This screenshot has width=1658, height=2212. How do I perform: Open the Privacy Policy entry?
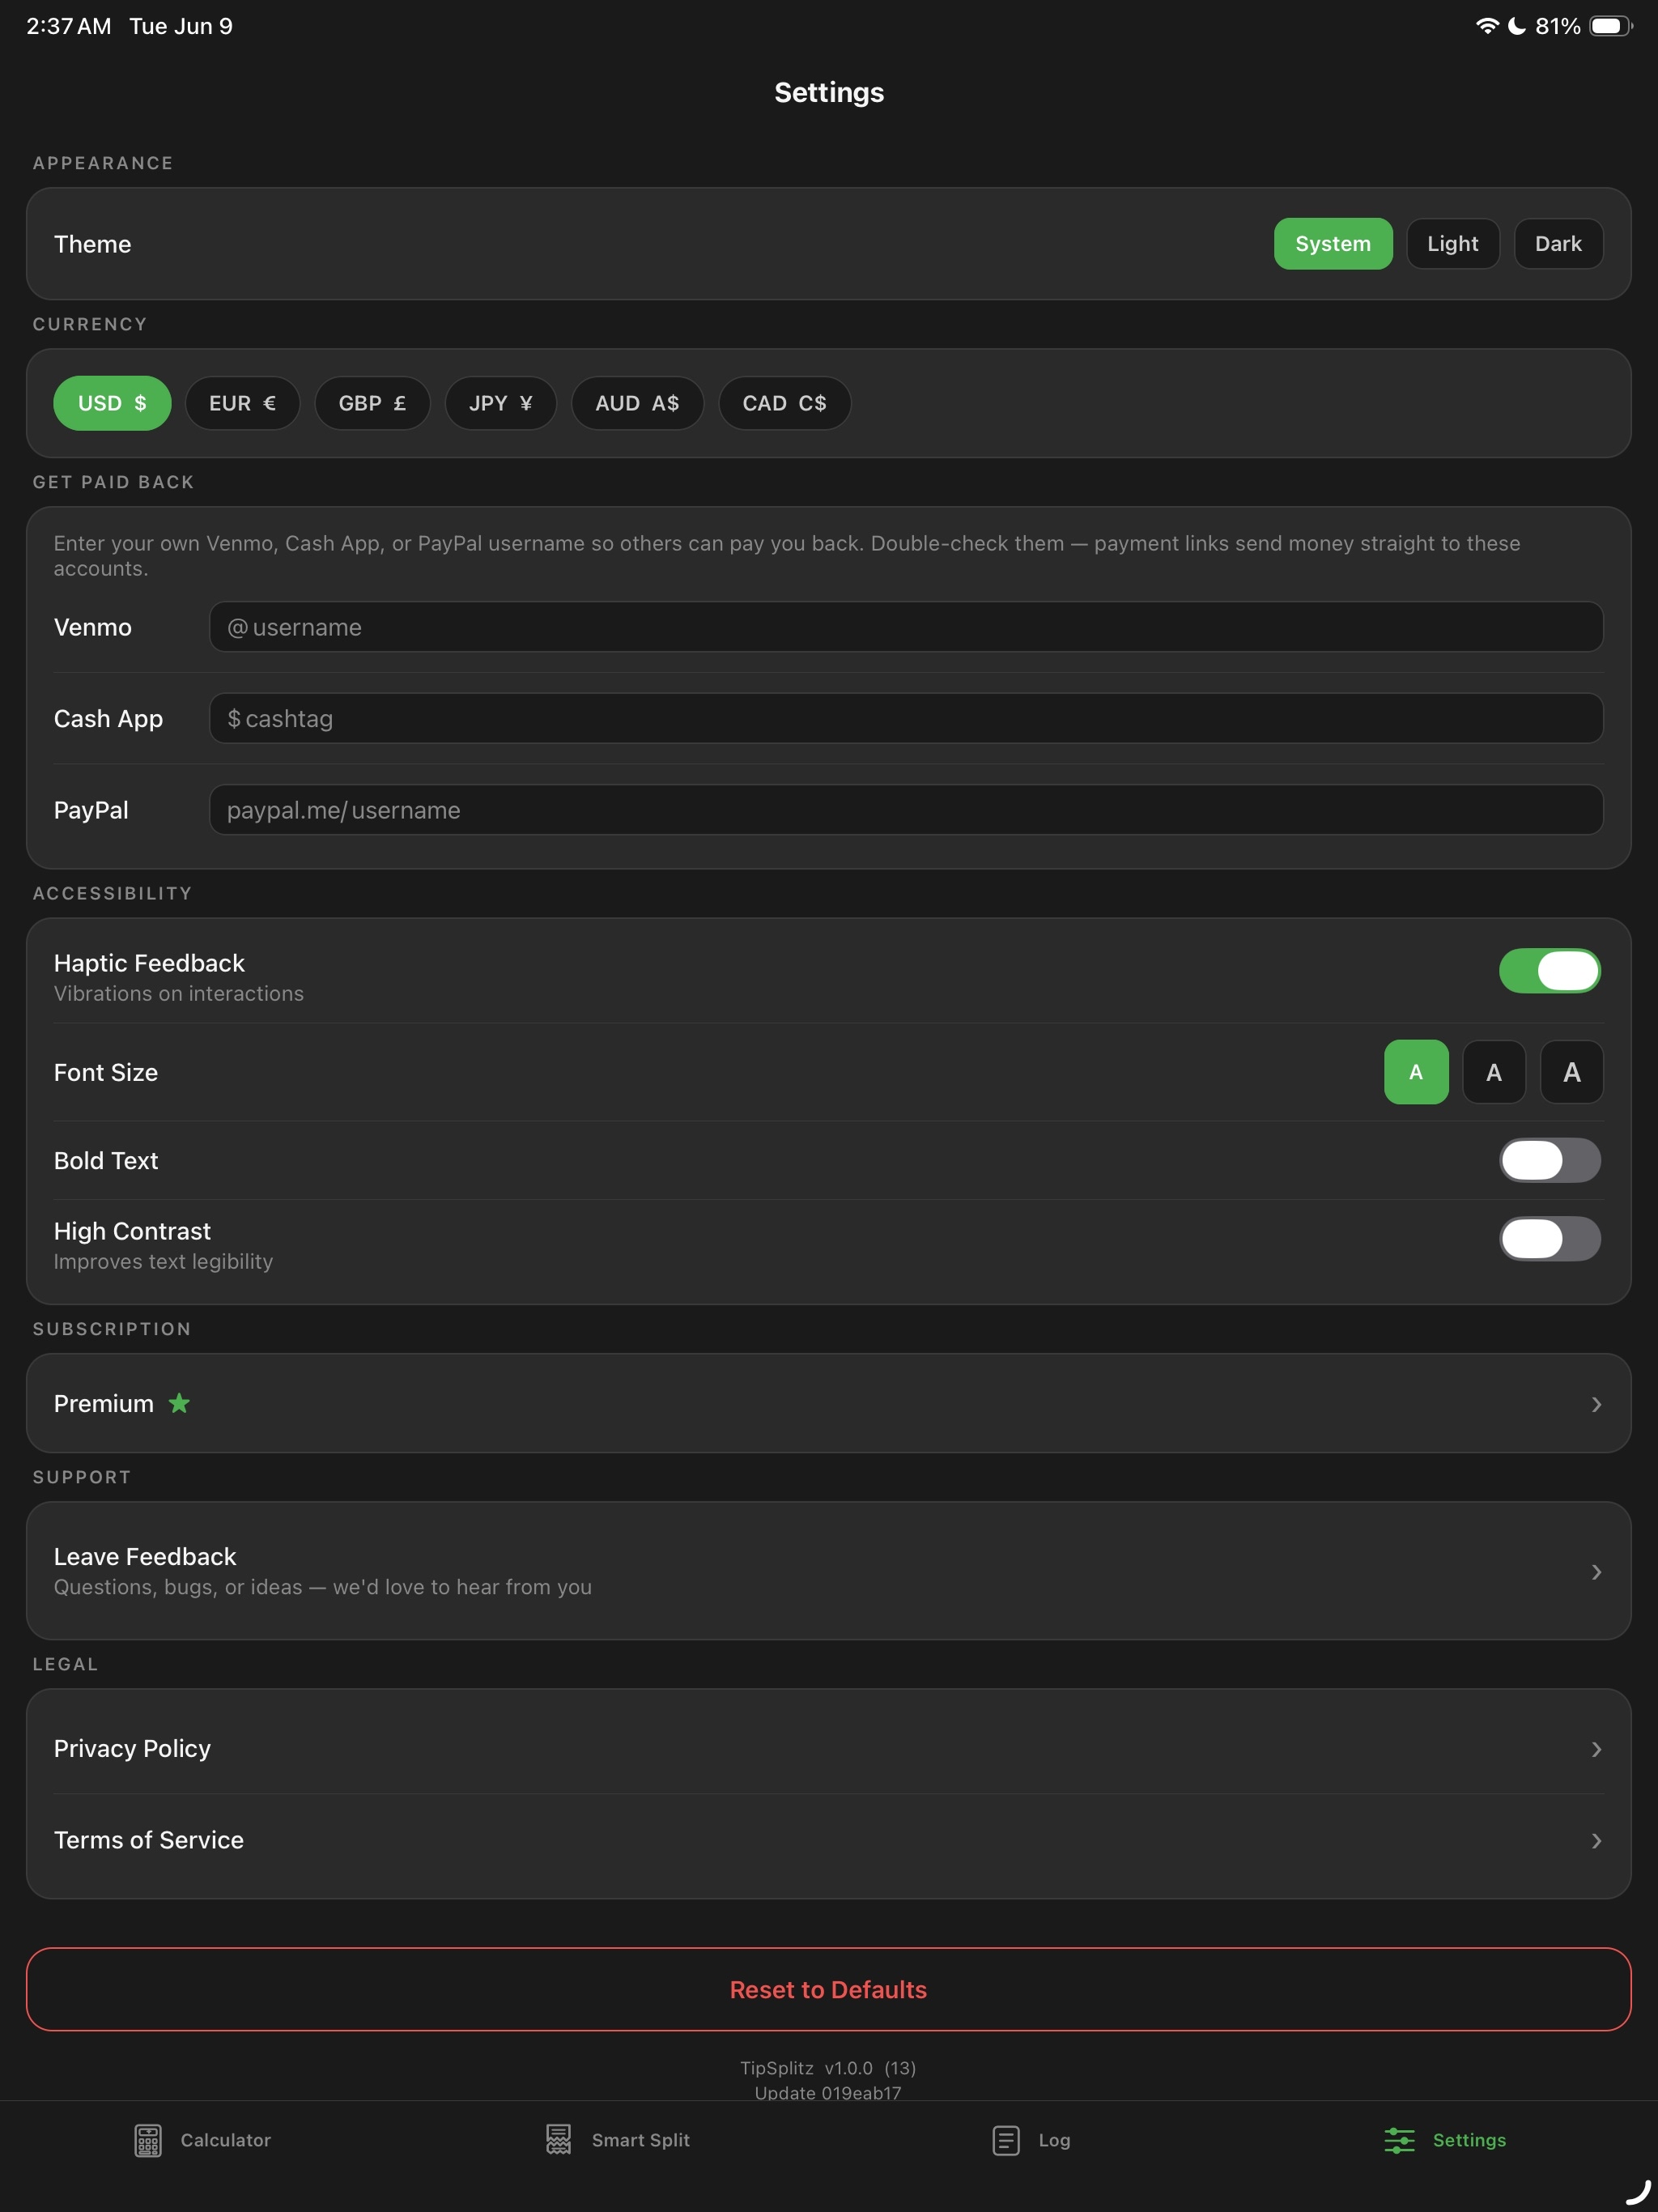click(828, 1748)
